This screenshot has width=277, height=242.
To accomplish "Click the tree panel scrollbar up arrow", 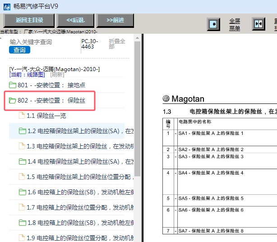I will (x=137, y=38).
